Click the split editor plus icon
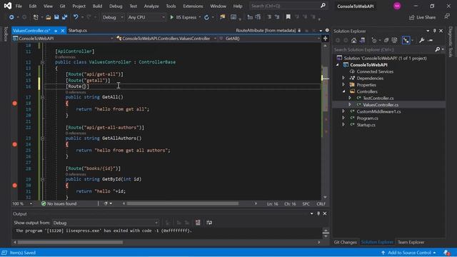 [x=326, y=38]
